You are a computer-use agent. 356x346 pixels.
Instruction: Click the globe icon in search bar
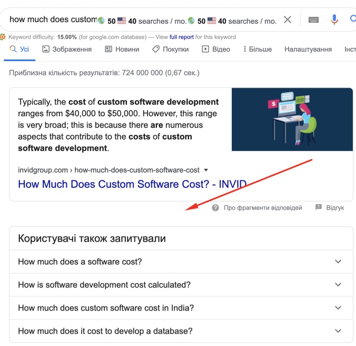(101, 21)
